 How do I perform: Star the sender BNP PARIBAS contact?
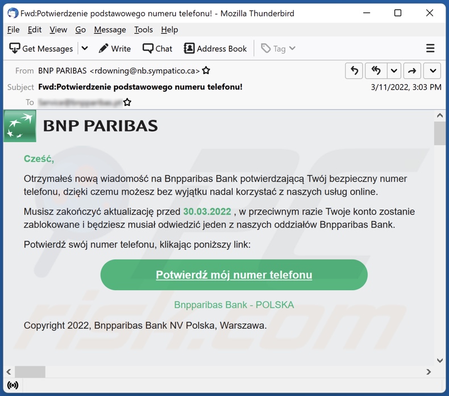(206, 71)
